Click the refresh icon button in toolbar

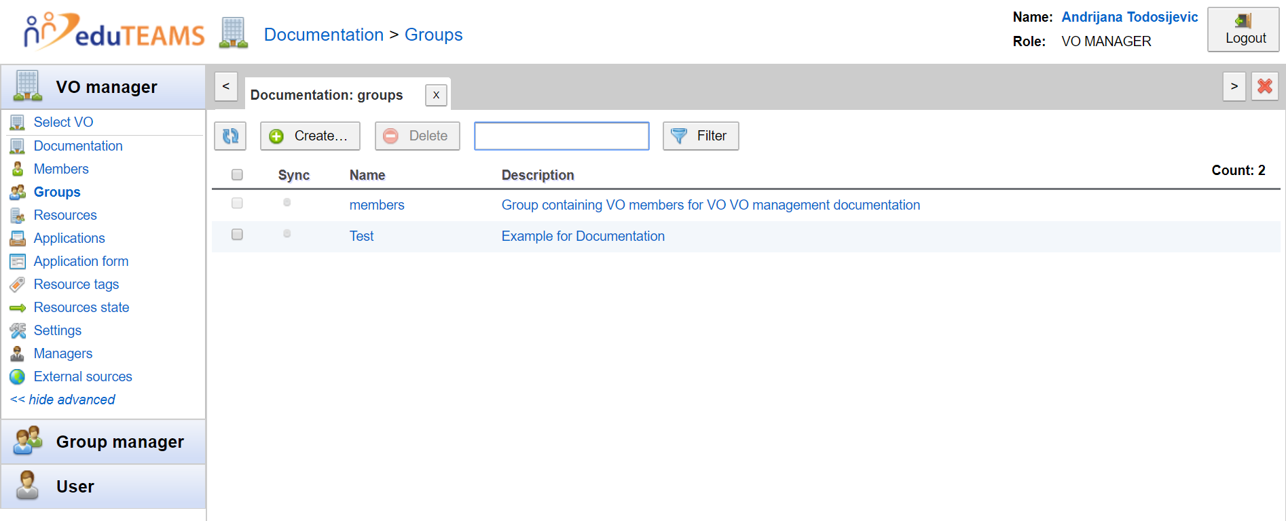click(230, 136)
